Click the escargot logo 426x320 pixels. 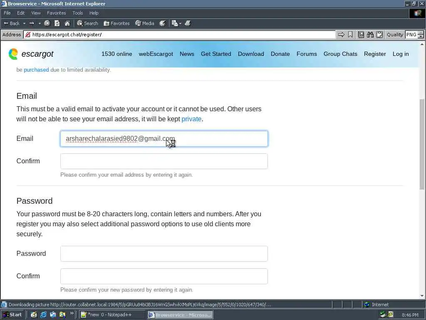pos(31,54)
